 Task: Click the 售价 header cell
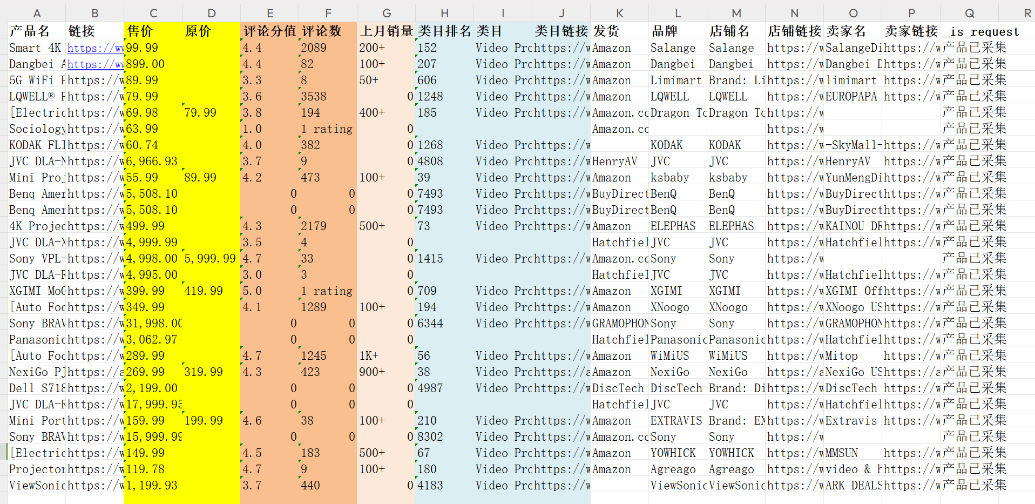click(153, 31)
